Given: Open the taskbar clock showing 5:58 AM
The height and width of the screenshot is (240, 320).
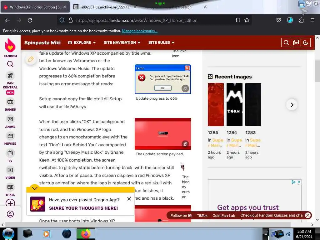Looking at the screenshot, I should pos(304,234).
